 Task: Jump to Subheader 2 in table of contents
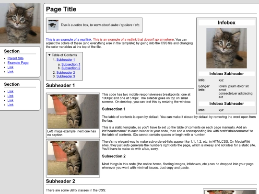coord(66,72)
